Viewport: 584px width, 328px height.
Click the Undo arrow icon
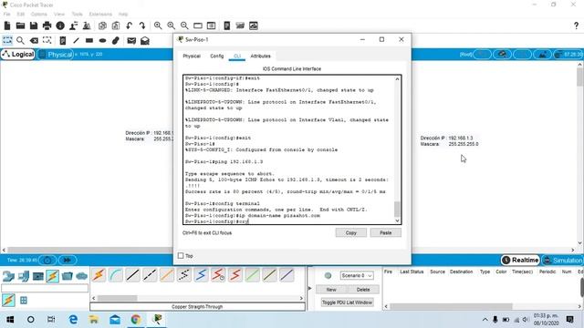point(129,26)
